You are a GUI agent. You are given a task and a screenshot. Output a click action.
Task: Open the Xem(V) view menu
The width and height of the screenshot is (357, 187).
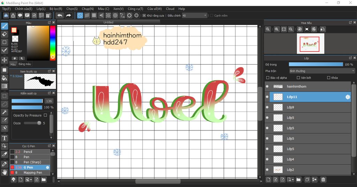click(119, 9)
